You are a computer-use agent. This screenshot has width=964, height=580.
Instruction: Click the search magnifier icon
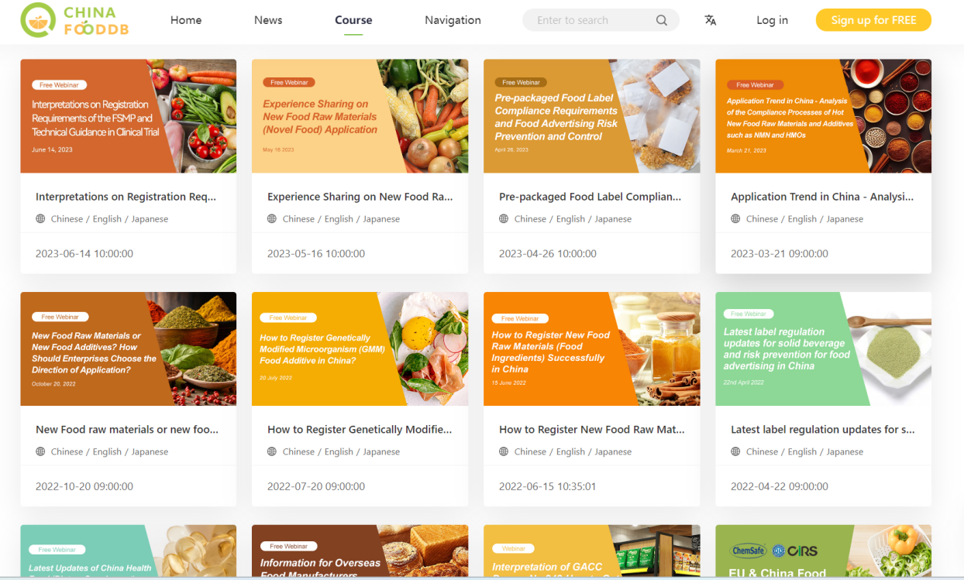tap(661, 21)
